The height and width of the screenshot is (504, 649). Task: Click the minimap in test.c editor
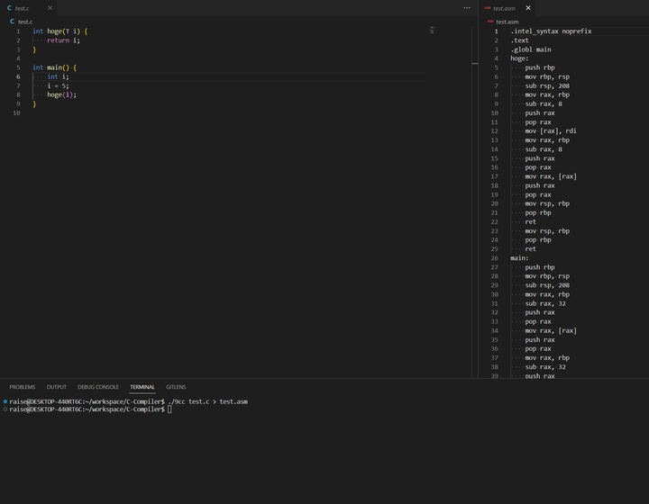(x=432, y=31)
